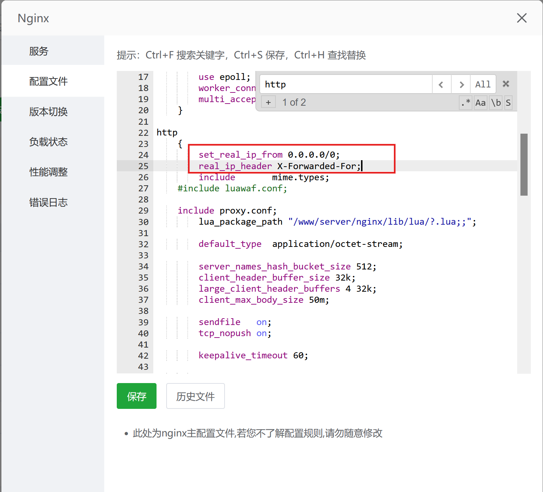Click the set_real_ip_from directive line

[x=269, y=155]
